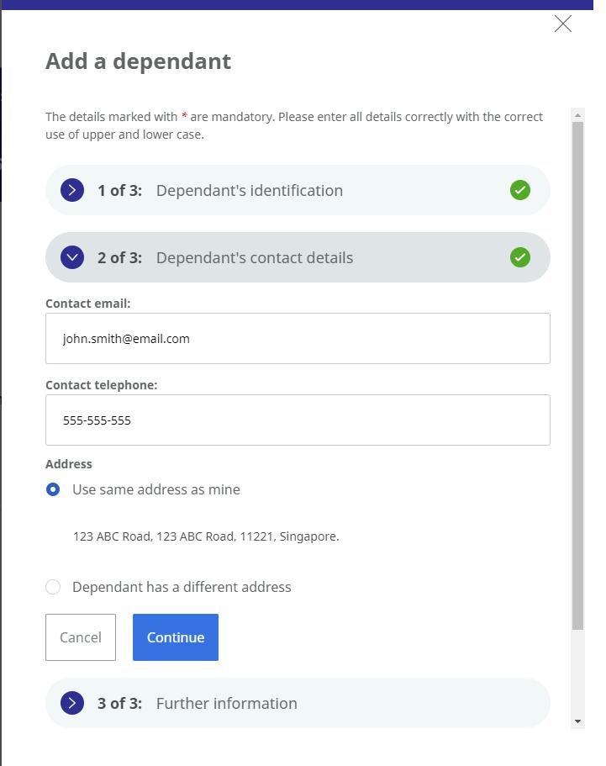
Task: Open the Further information section header
Action: coord(298,703)
